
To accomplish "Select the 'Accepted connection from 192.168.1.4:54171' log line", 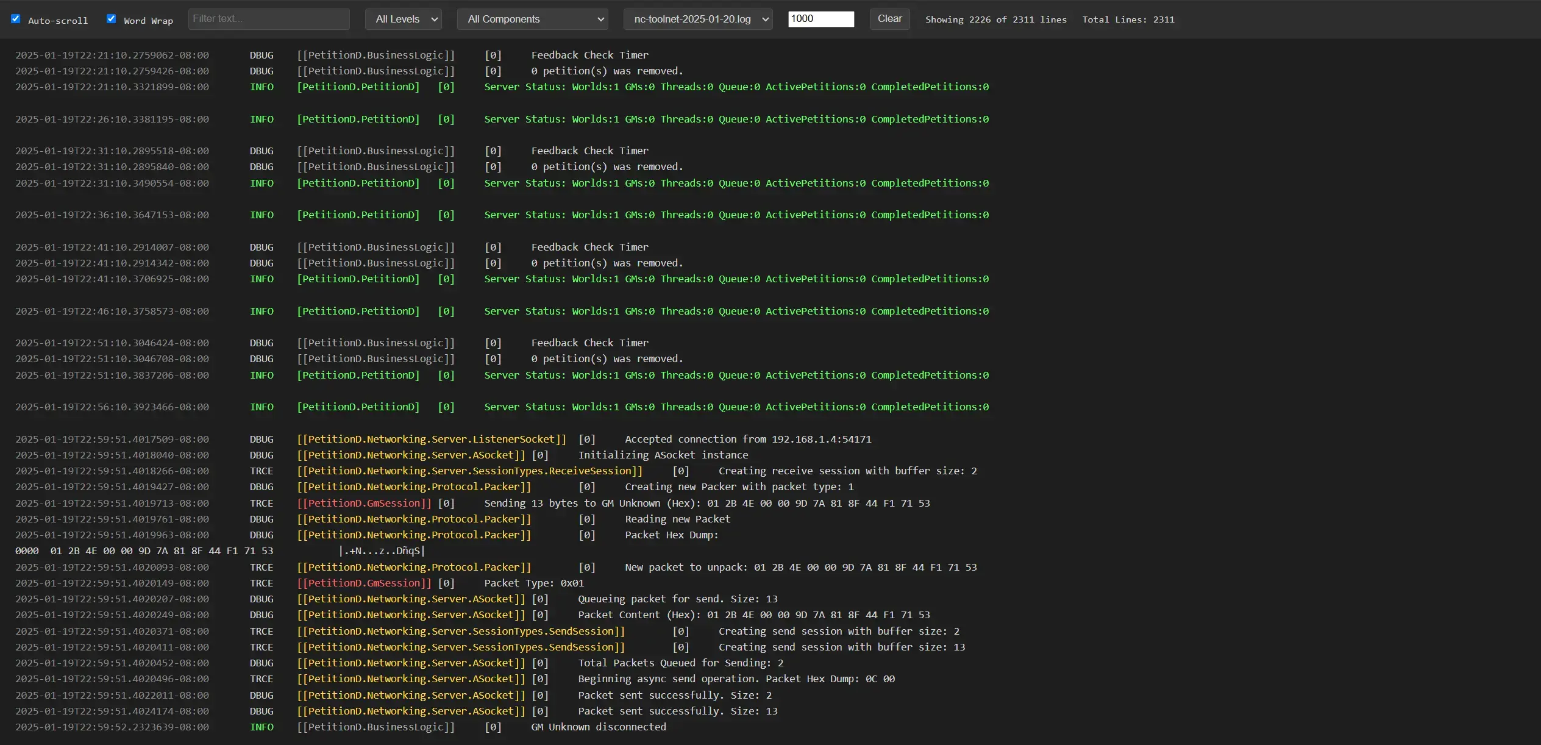I will coord(748,439).
